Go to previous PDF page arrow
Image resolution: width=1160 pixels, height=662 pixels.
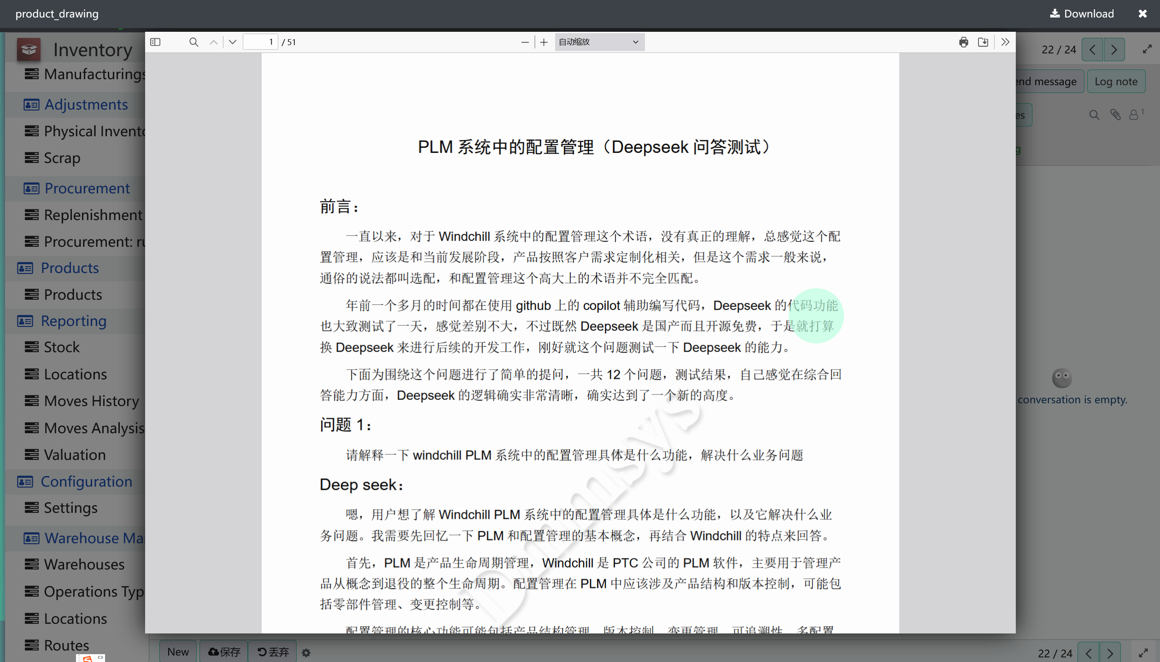click(x=213, y=42)
